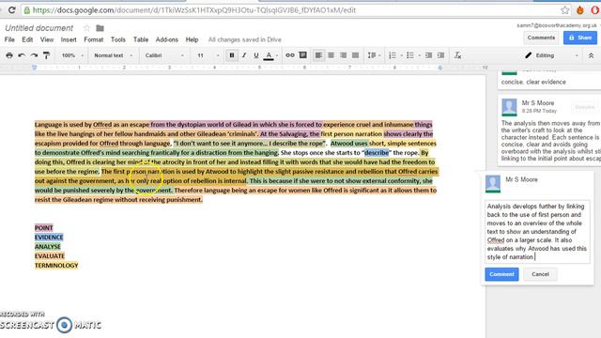Open the Mr S Moore comment from 8:28 PM

[548, 131]
